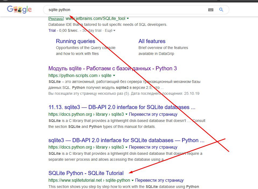Image resolution: width=258 pixels, height=189 pixels.
Task: Click snippet 'the section SQLite and Python types'
Action: [x=80, y=127]
